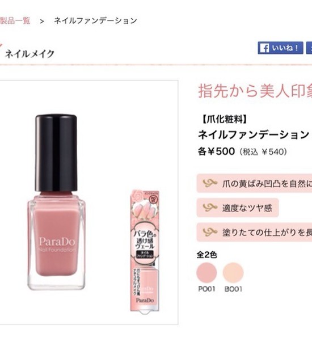
Task: Click the pink package box image
Action: [145, 251]
